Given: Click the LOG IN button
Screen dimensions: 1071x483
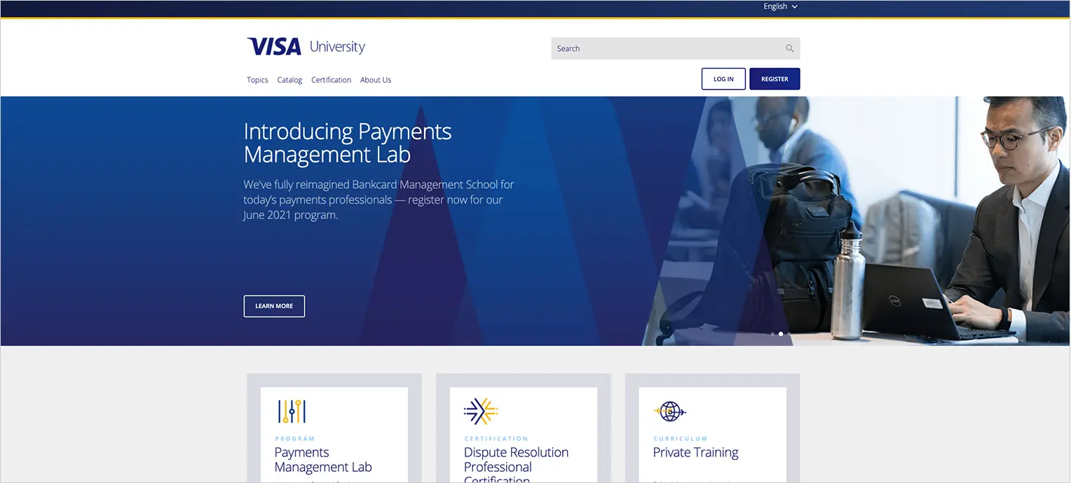Looking at the screenshot, I should click(x=723, y=78).
